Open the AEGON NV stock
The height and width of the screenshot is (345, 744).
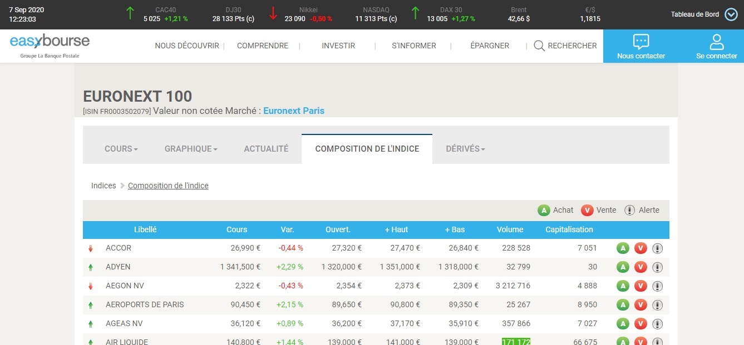124,286
